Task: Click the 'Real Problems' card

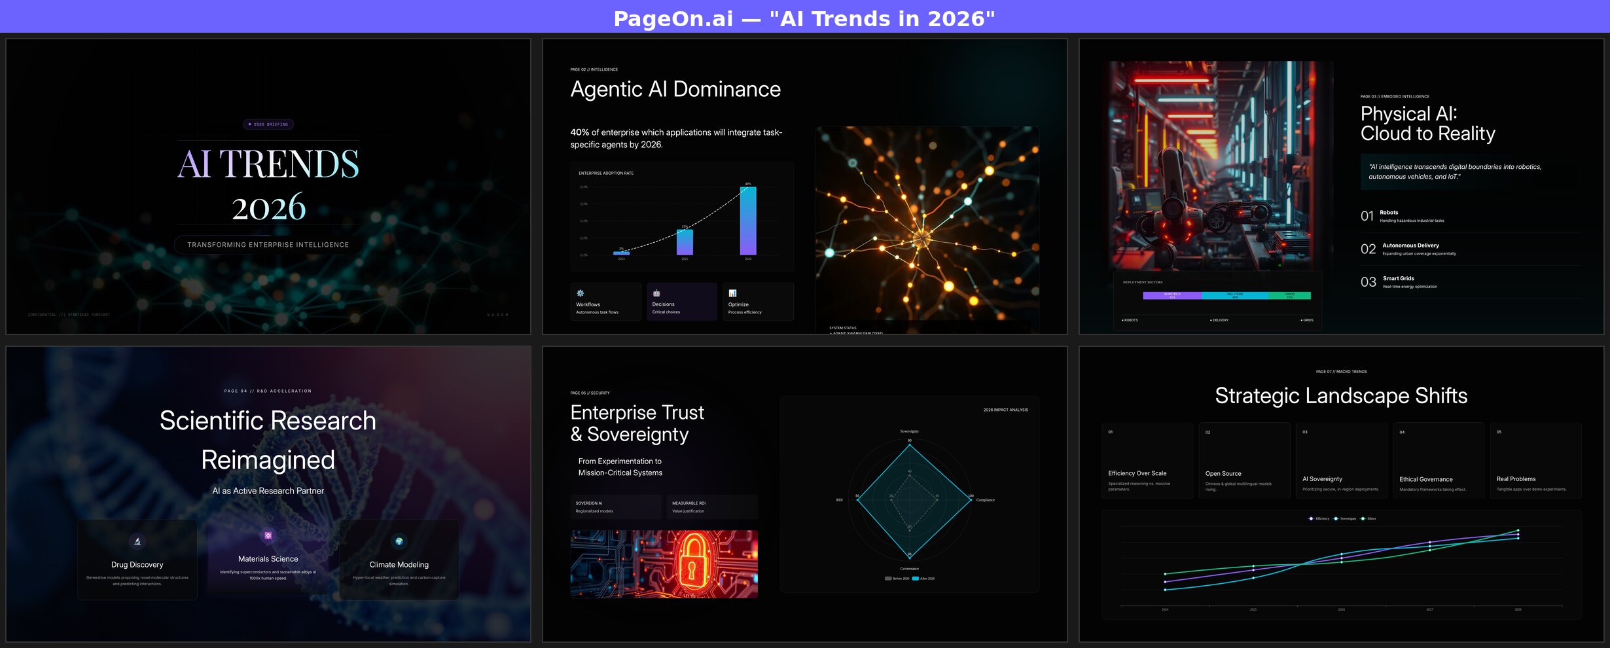Action: [1535, 461]
